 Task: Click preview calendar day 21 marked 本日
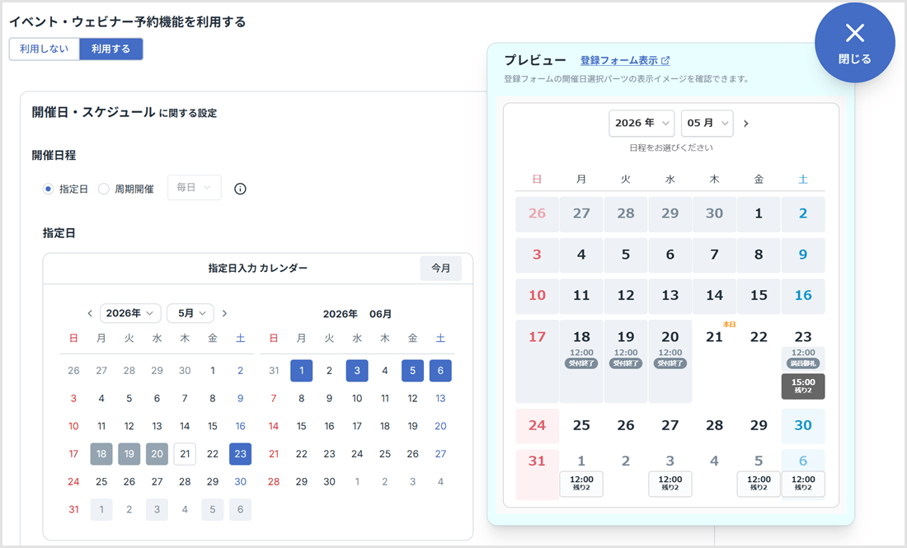click(x=714, y=336)
